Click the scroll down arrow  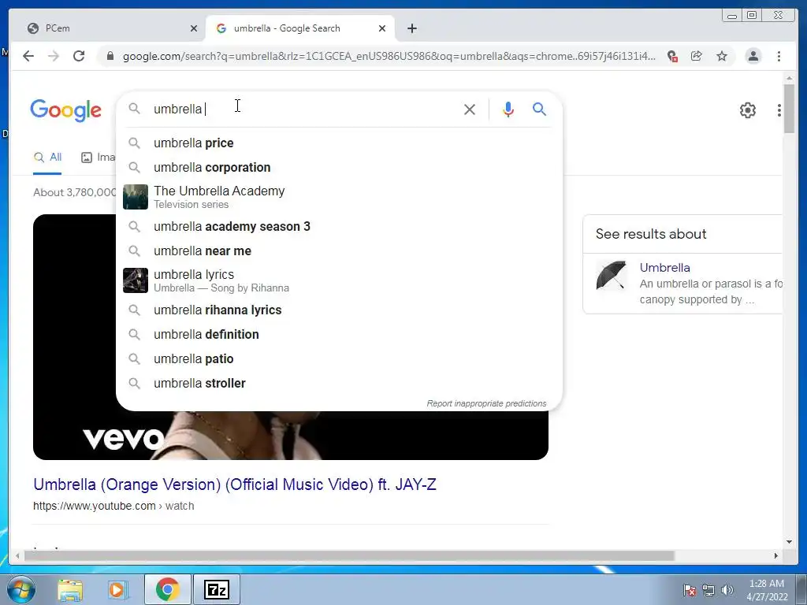pos(789,541)
